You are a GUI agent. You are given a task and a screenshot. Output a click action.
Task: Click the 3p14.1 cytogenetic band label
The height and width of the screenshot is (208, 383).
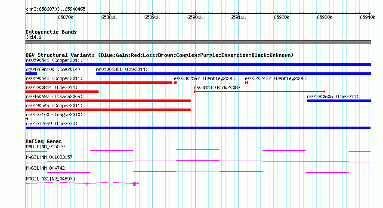(34, 37)
